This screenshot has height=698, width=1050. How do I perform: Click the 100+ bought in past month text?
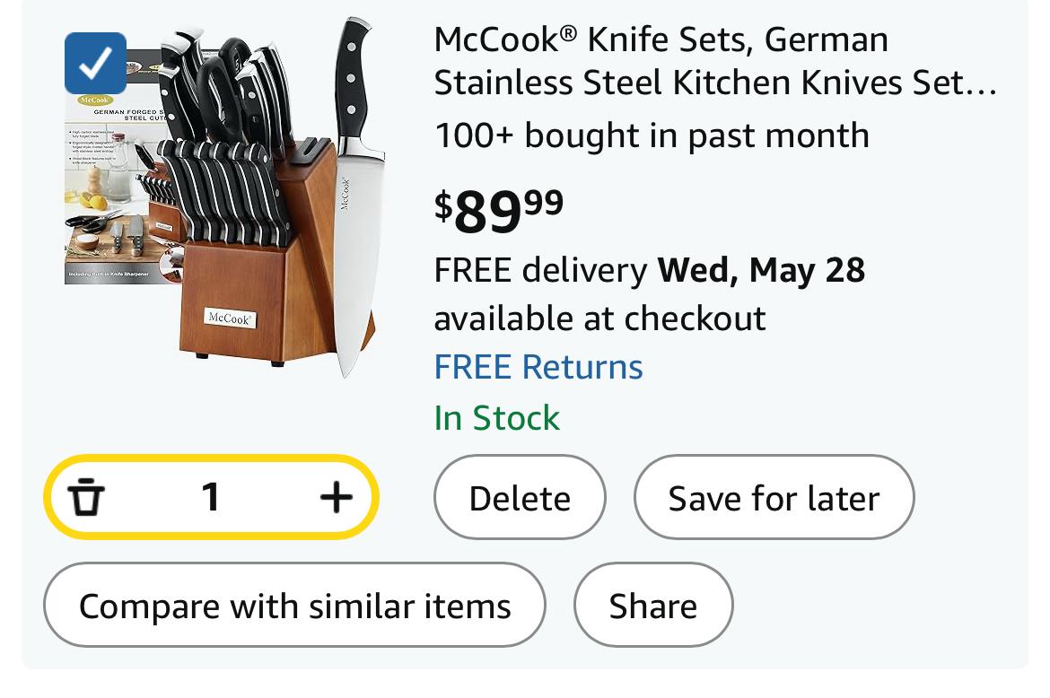click(x=652, y=135)
